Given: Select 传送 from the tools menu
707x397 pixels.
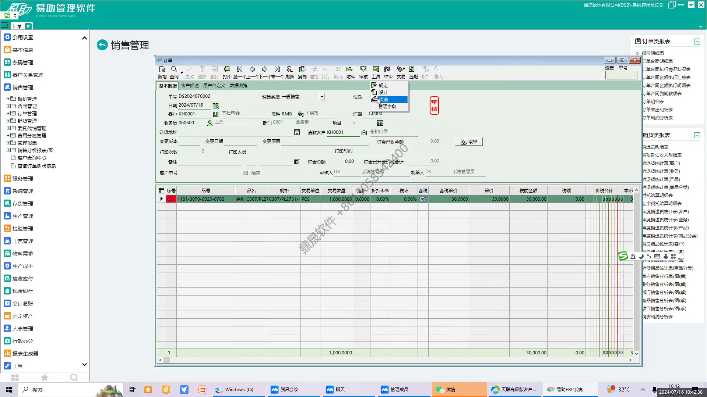Looking at the screenshot, I should pyautogui.click(x=389, y=100).
